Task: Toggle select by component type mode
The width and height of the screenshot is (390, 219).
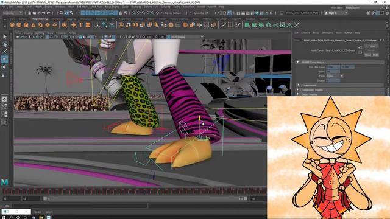Action: click(71, 13)
